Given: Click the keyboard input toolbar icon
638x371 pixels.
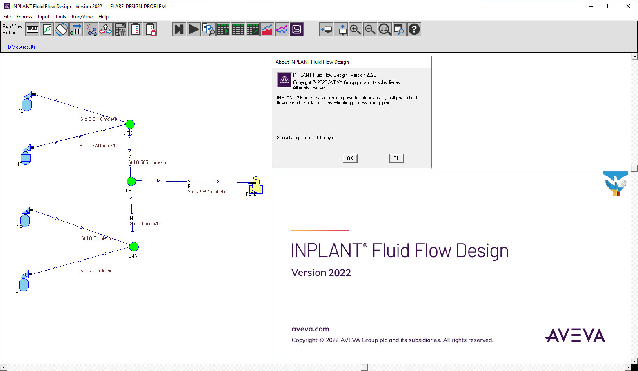Looking at the screenshot, I should (32, 29).
